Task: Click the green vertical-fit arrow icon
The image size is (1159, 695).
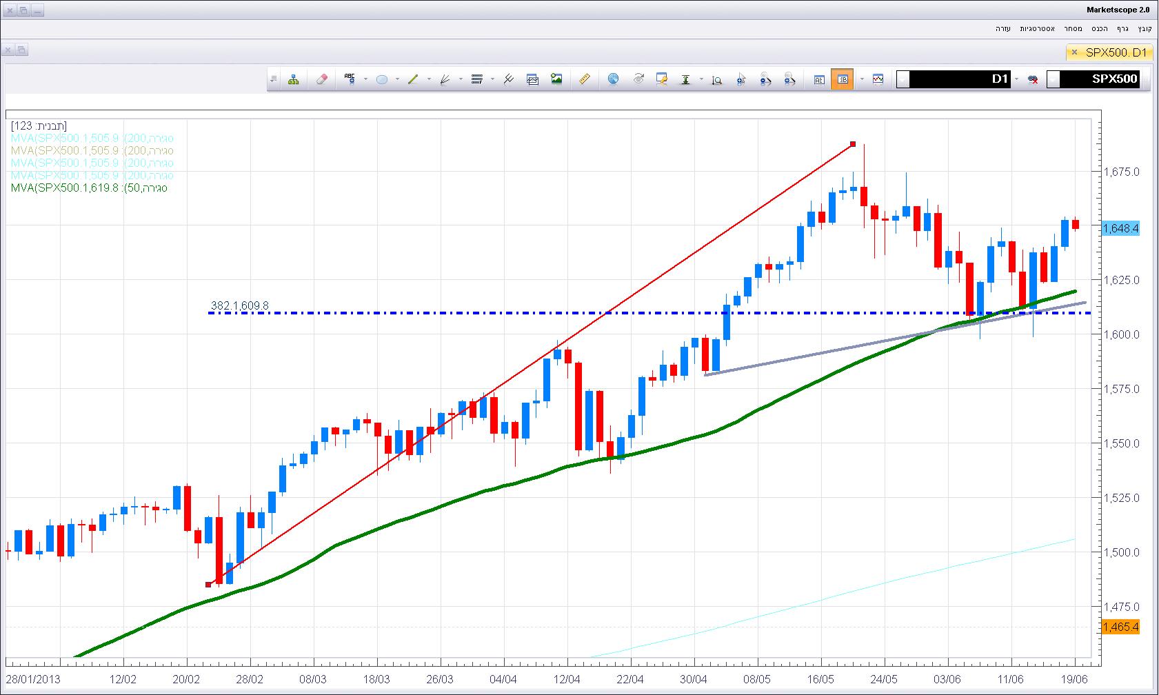Action: pos(685,79)
